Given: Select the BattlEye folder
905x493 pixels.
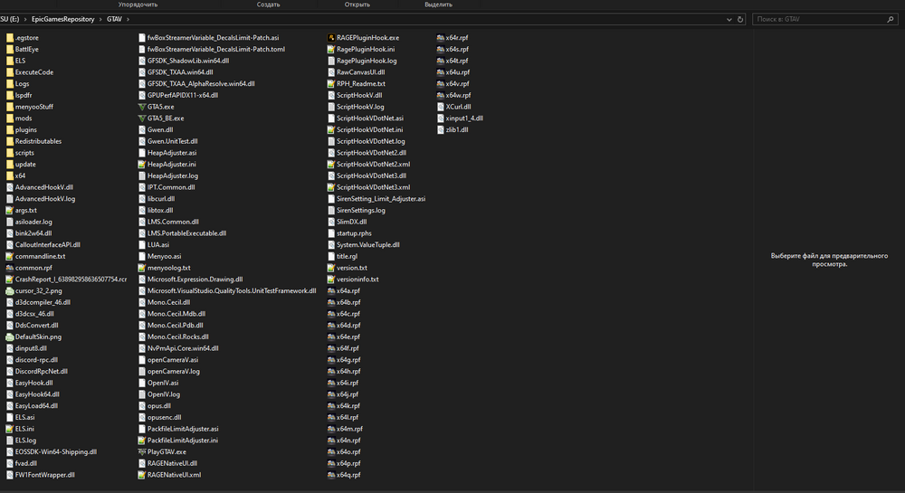Looking at the screenshot, I should (26, 49).
